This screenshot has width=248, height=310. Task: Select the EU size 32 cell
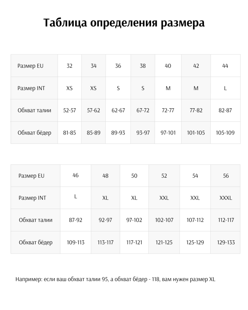69,66
